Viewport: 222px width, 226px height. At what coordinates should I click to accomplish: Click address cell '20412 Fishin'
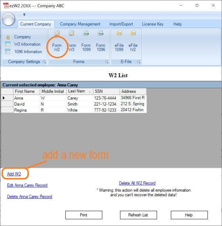133,110
